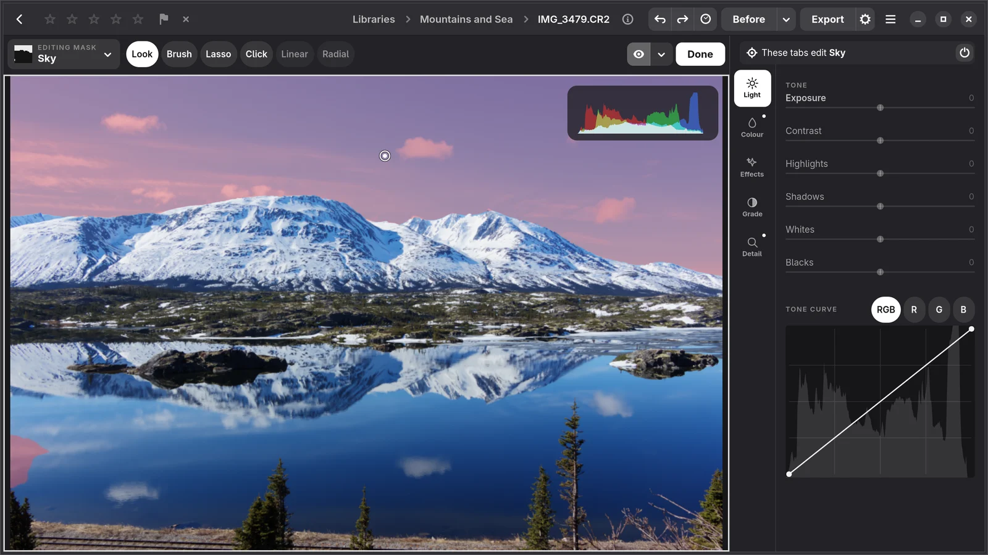This screenshot has width=988, height=555.
Task: Select the Linear mask tool
Action: coord(295,54)
